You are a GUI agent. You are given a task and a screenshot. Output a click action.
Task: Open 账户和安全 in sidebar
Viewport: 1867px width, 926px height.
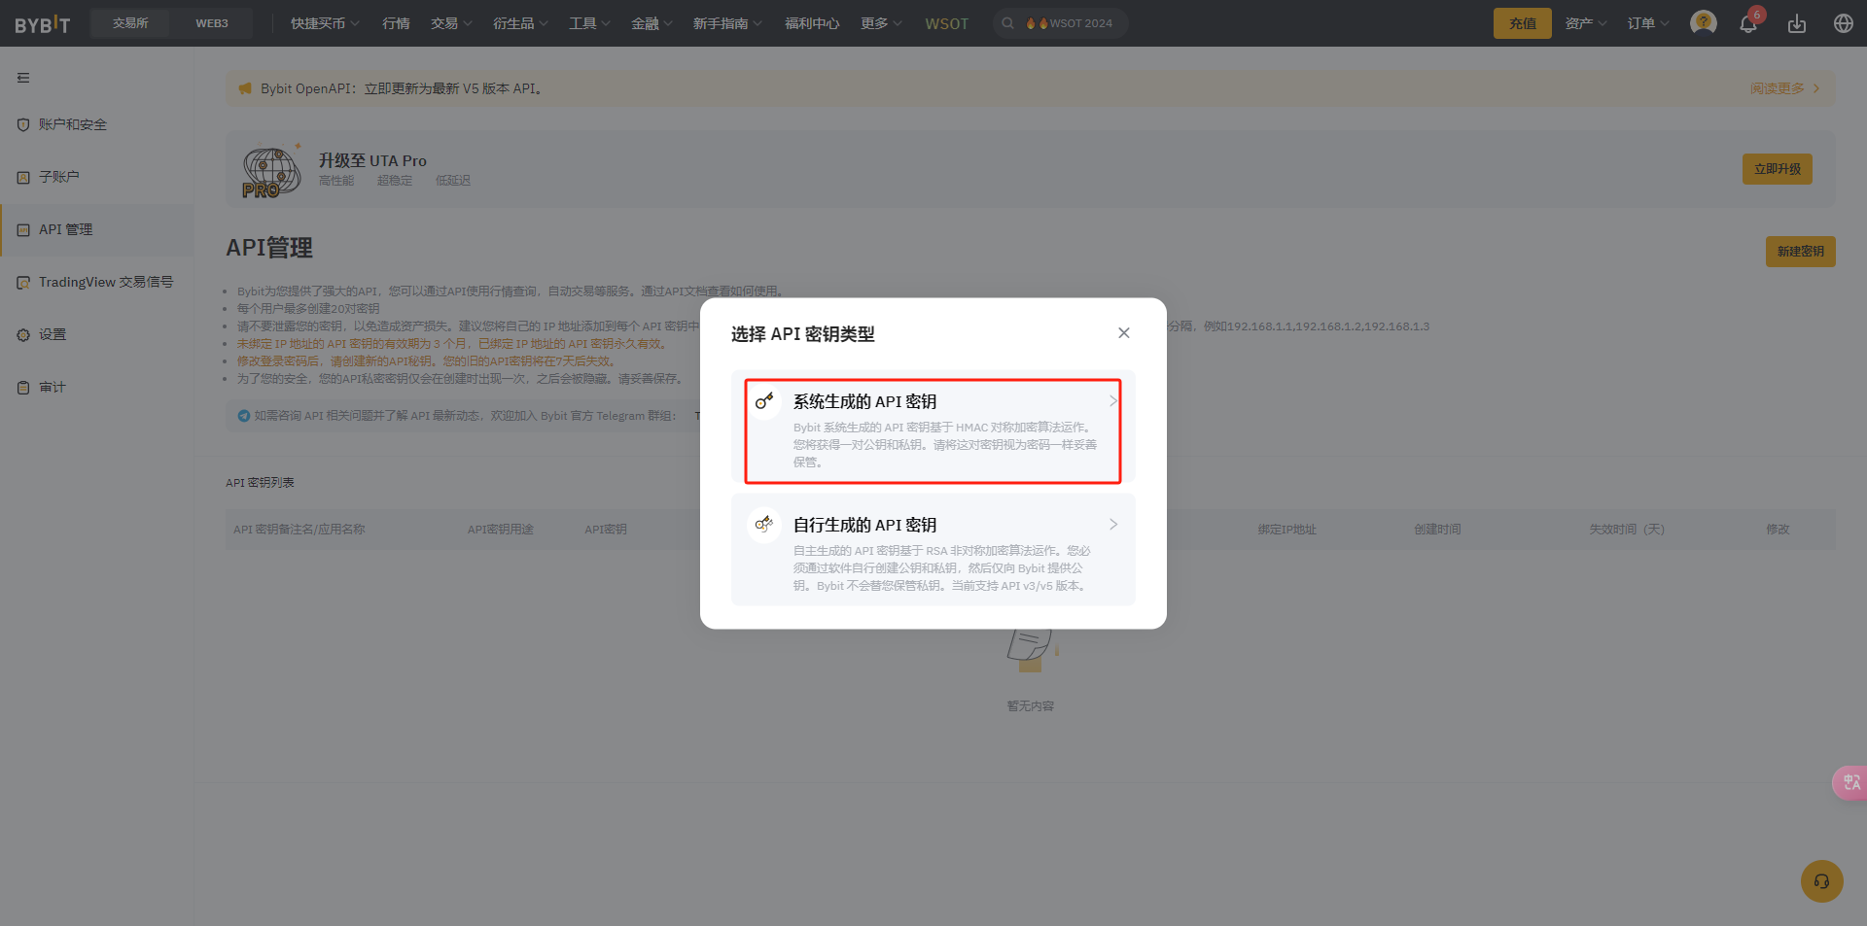point(97,124)
